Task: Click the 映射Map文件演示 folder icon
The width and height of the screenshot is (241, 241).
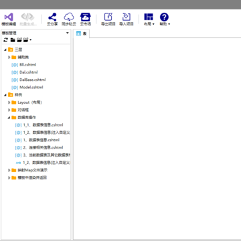Action: tap(14, 170)
